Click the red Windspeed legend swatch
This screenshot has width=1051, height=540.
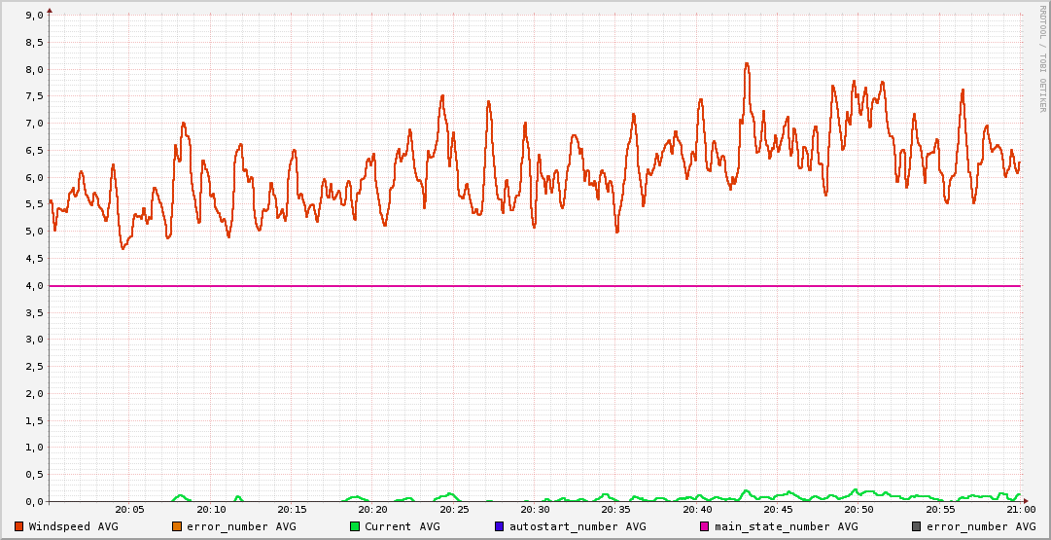19,526
